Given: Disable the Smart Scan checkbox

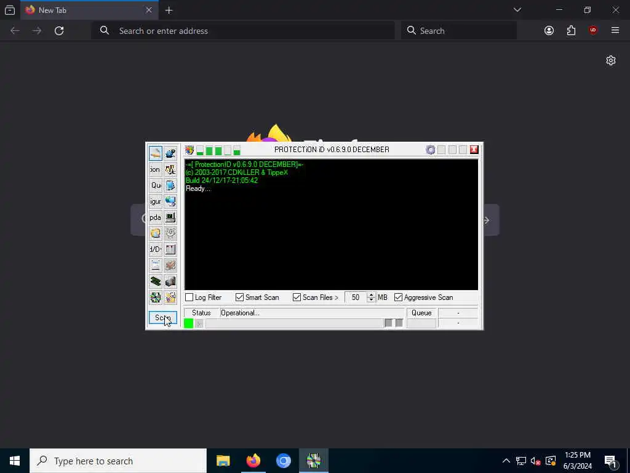Looking at the screenshot, I should point(239,297).
